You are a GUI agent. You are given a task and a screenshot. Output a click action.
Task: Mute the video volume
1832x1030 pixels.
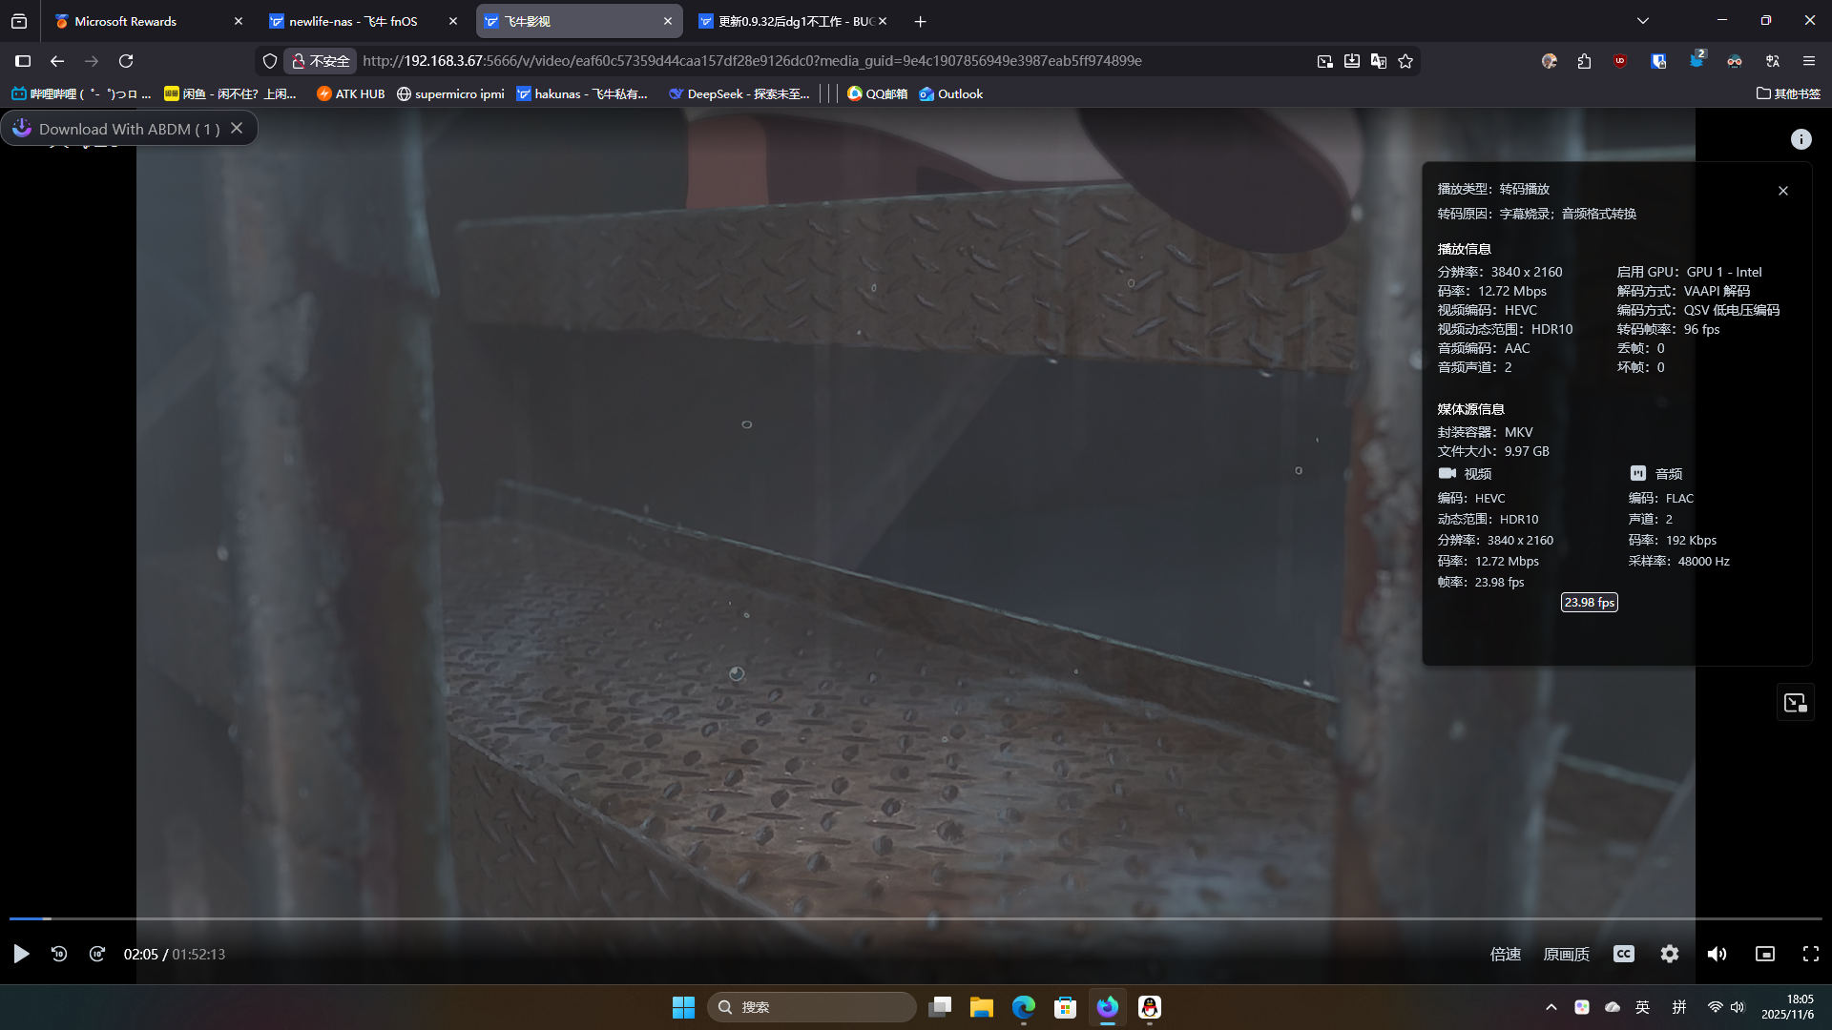[x=1717, y=954]
